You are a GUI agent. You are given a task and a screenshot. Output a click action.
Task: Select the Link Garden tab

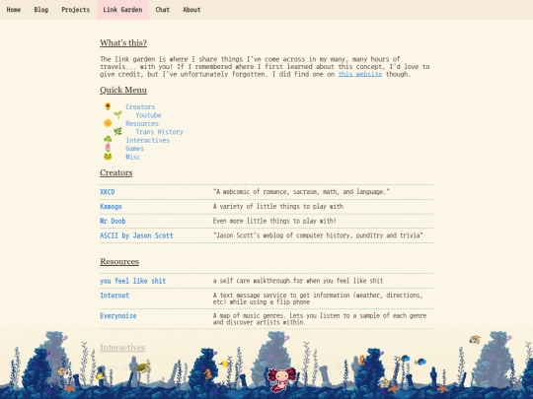click(x=122, y=10)
